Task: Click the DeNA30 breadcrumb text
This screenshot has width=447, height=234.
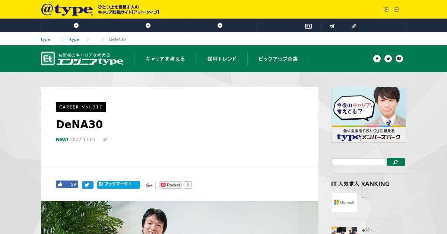Action: [117, 39]
